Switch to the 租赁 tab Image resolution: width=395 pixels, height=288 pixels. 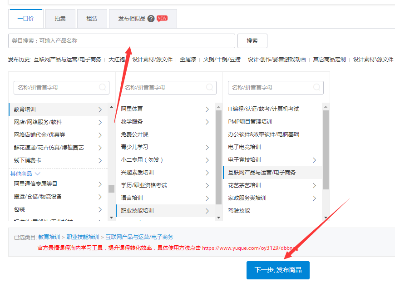[92, 19]
